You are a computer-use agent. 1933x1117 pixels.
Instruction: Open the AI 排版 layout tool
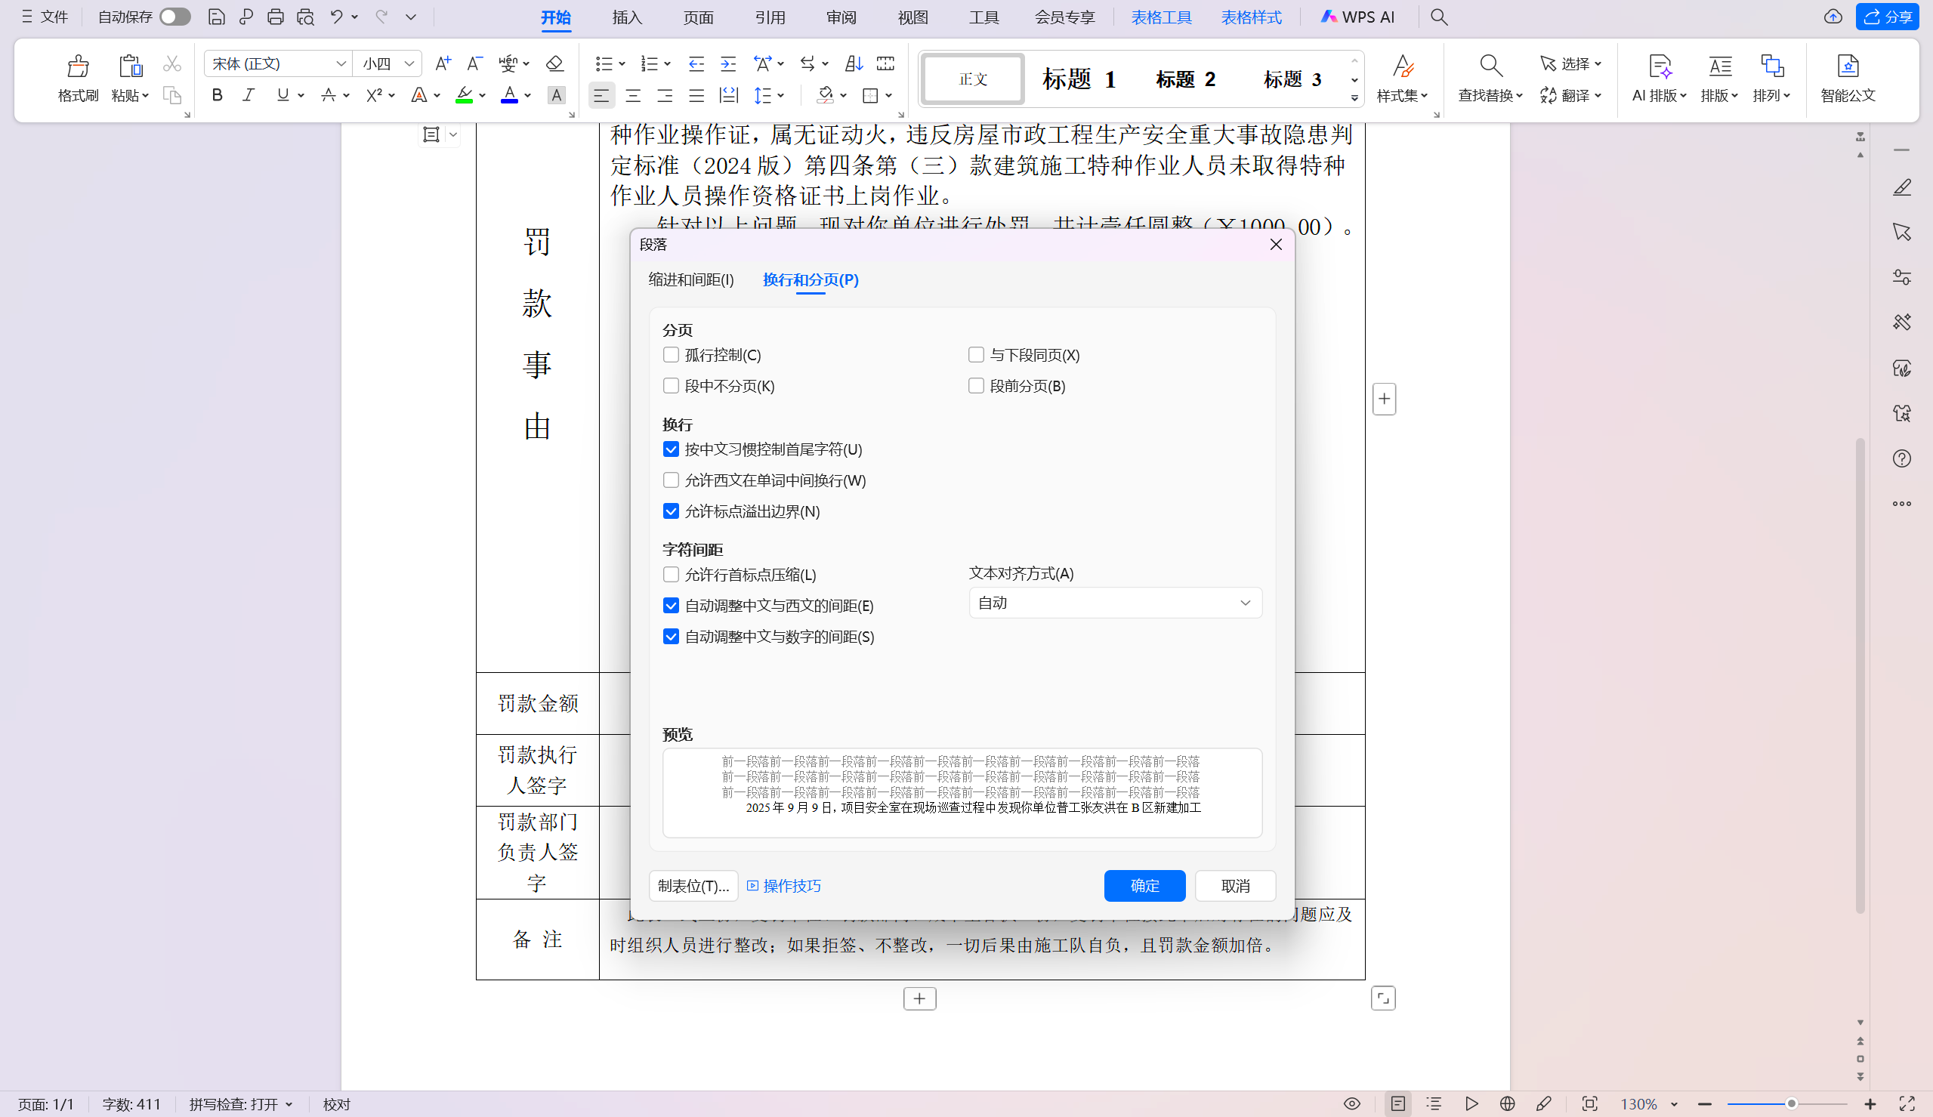click(1658, 79)
